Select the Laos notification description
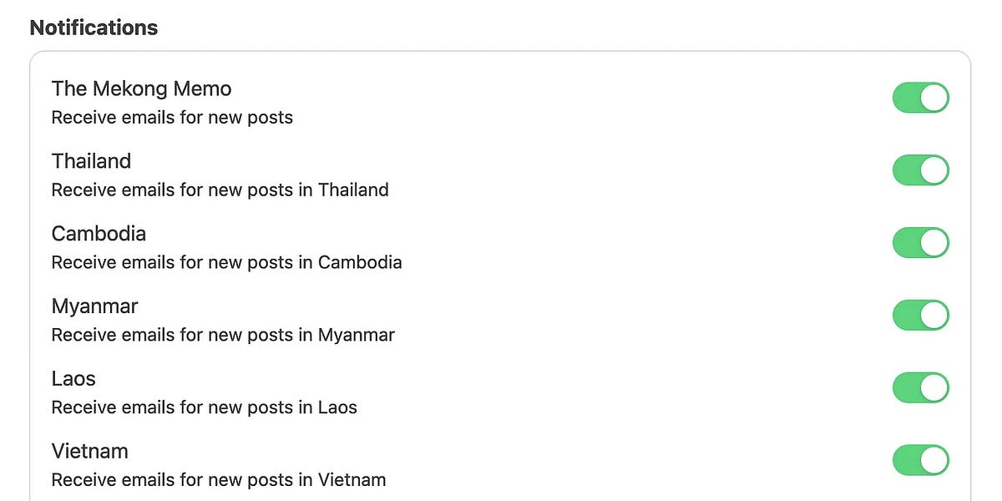This screenshot has height=501, width=1002. [205, 407]
